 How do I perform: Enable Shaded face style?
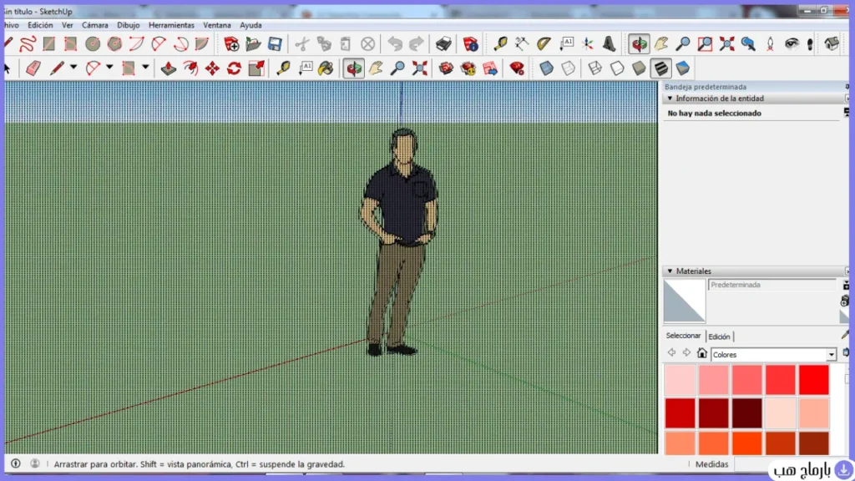coord(639,68)
